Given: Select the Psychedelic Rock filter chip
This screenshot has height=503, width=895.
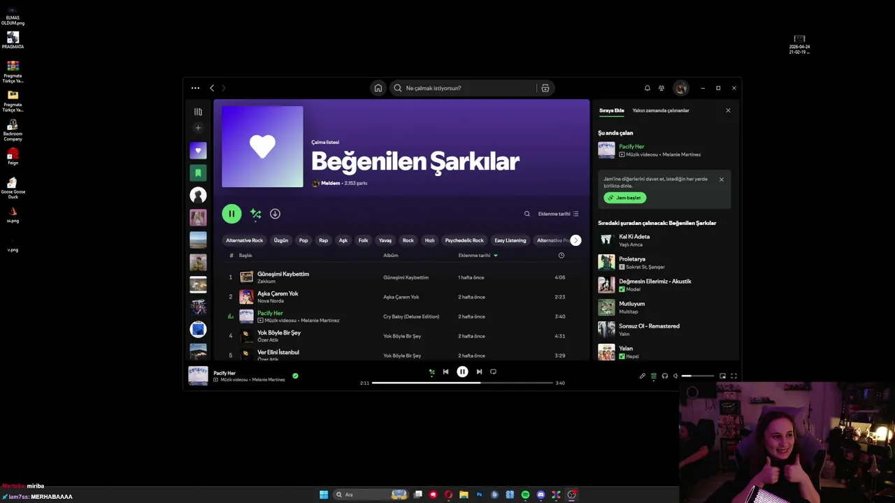Looking at the screenshot, I should 464,240.
